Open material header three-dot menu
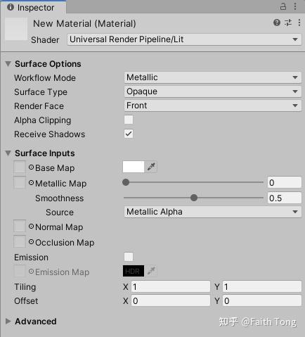Screen dimensions: 305x337 coord(299,23)
